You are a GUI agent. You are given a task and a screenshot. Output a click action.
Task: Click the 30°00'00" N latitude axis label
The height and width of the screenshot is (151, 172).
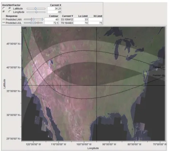(13, 115)
